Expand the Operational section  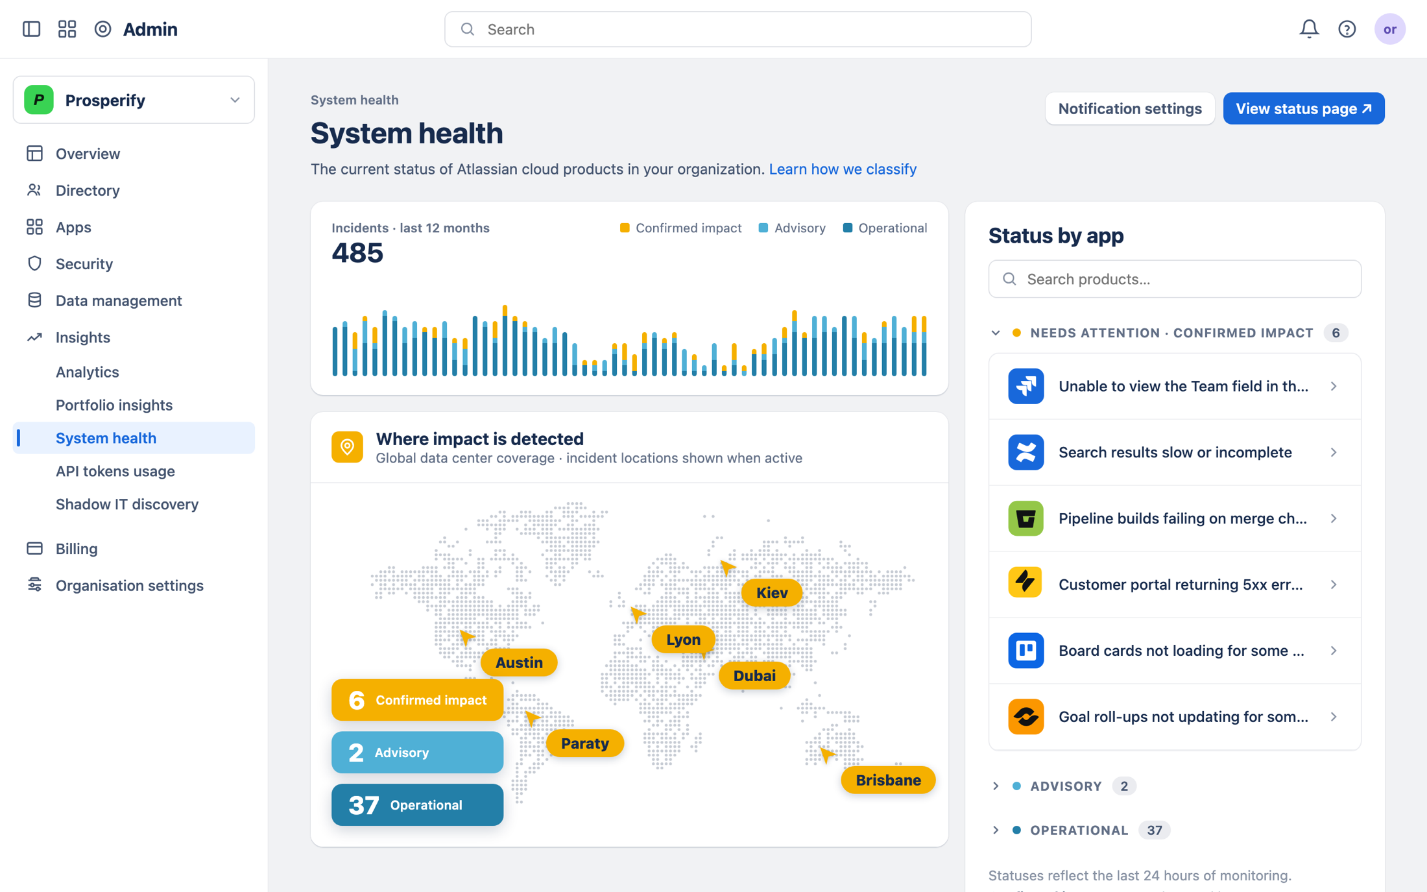996,830
